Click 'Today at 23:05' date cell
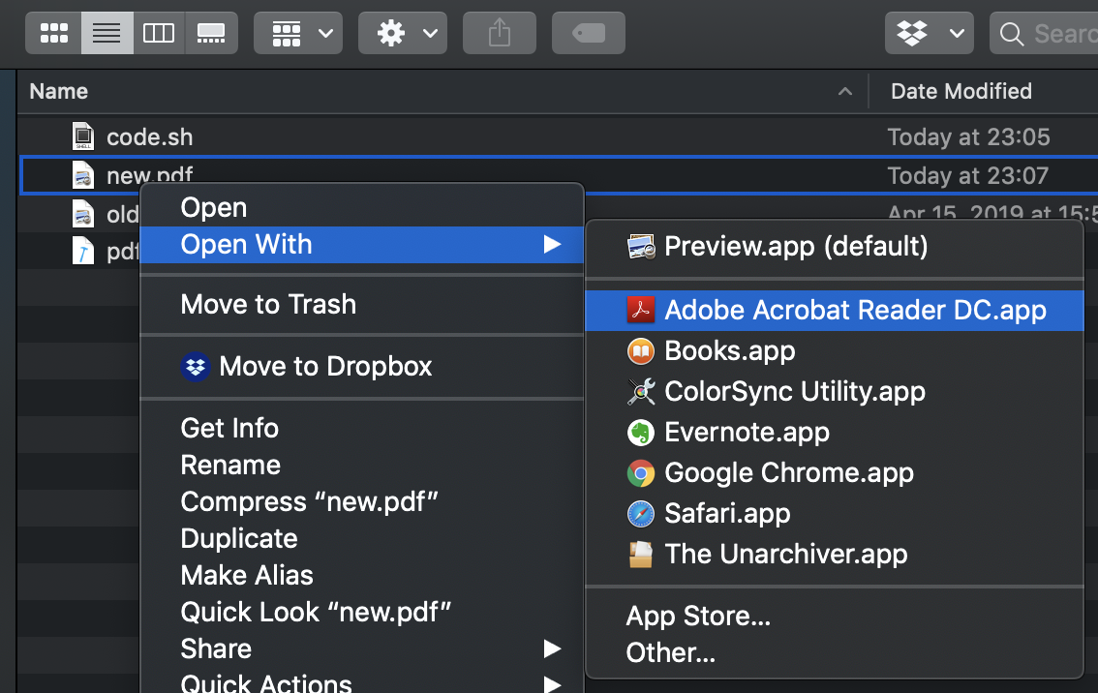 coord(968,136)
